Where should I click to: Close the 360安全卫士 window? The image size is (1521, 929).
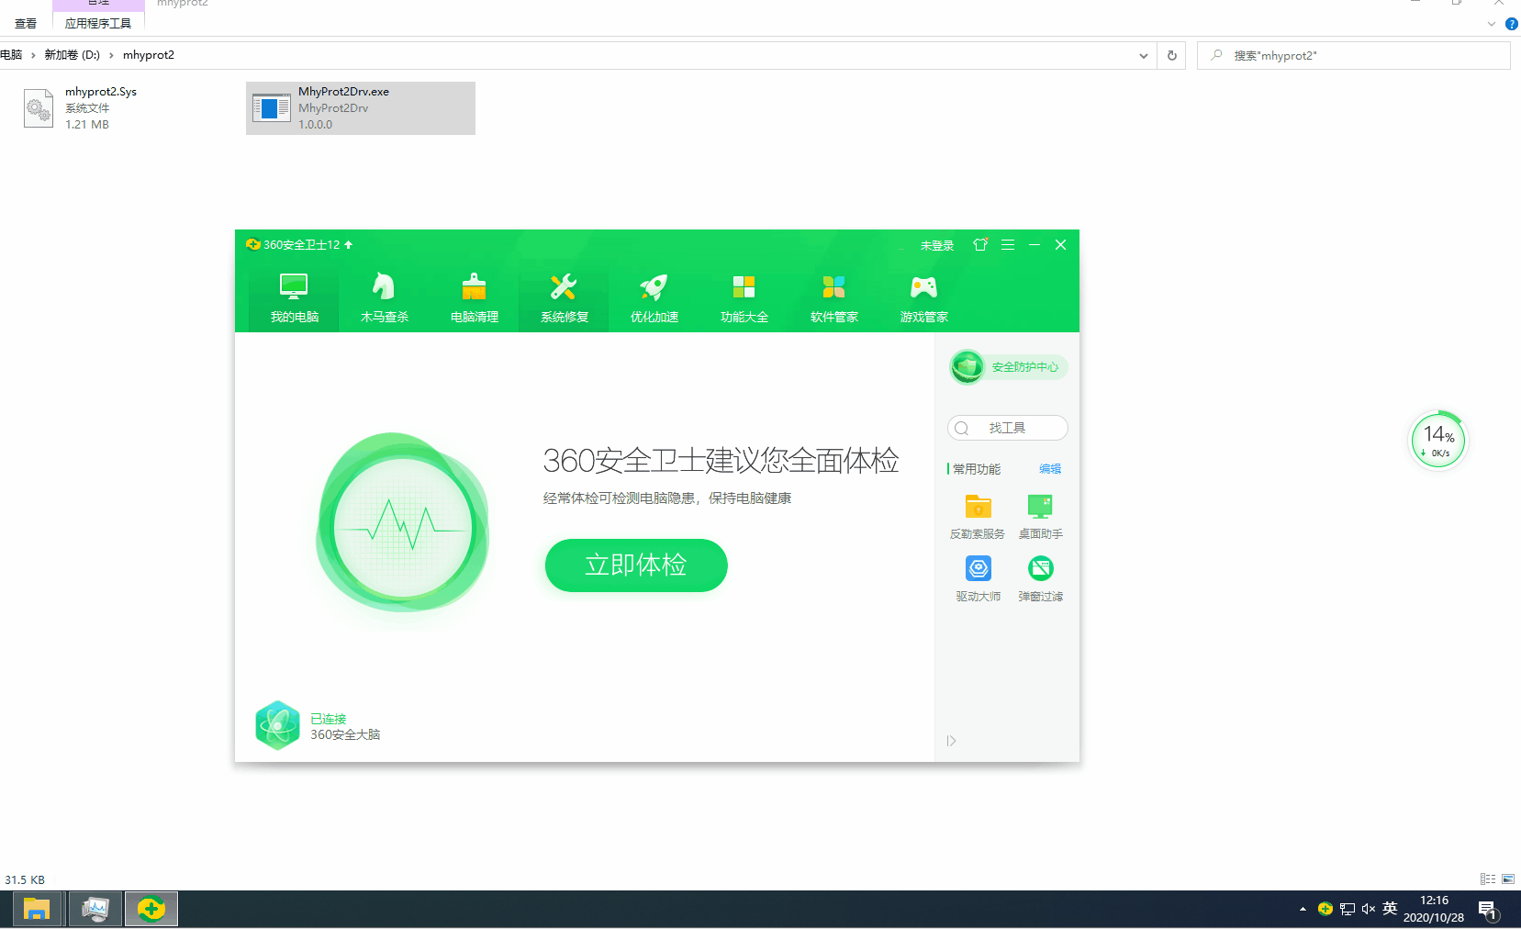click(x=1060, y=245)
